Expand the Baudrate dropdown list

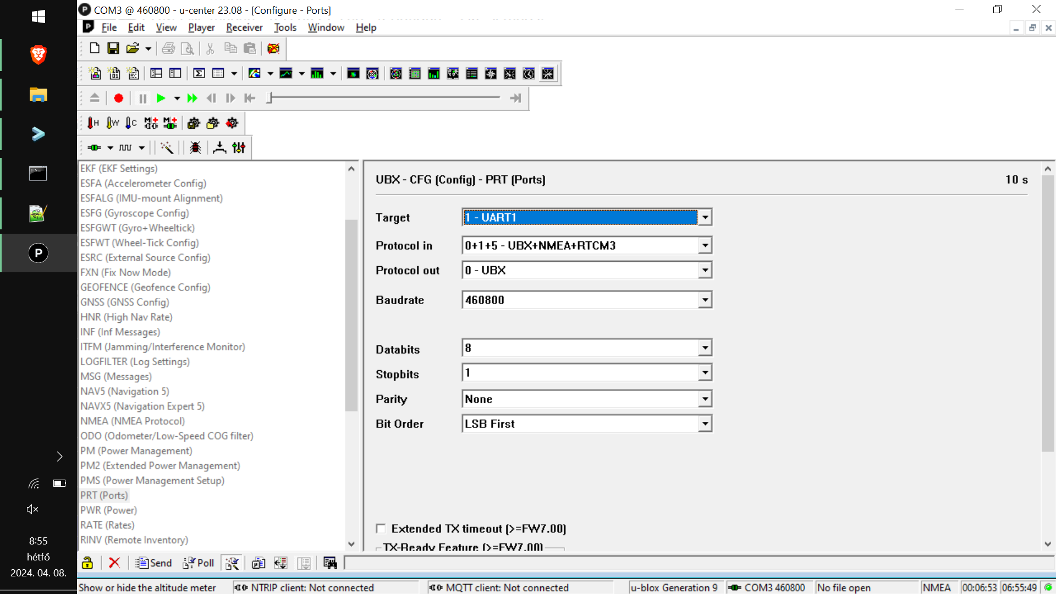705,300
